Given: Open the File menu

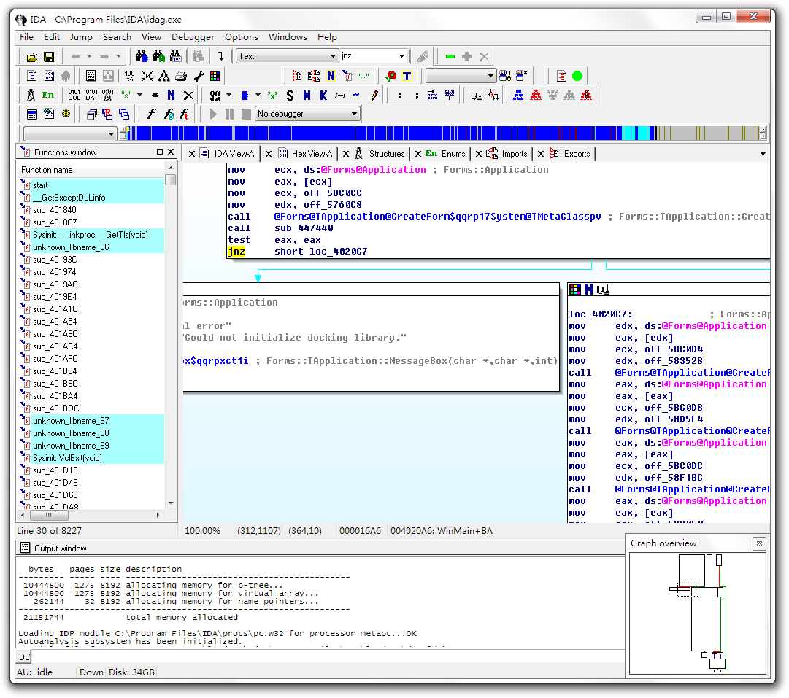Looking at the screenshot, I should 26,37.
